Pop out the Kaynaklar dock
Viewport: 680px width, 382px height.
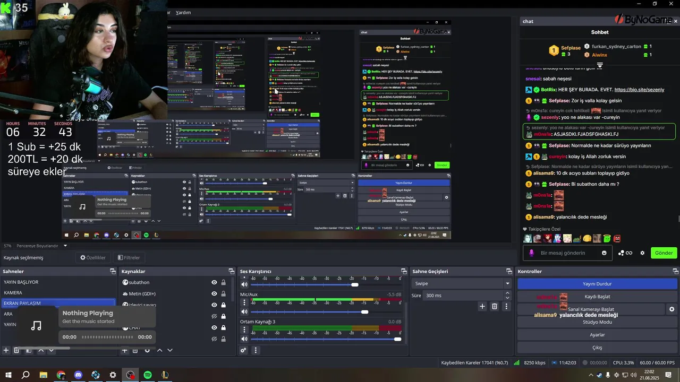(232, 271)
